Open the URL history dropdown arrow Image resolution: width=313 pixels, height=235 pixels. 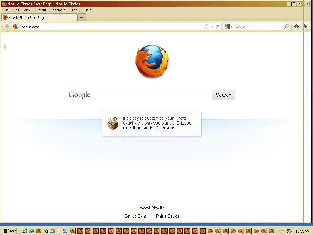[x=212, y=27]
